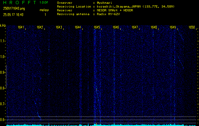
Task: Click the 1644 time marker
Action: click(78, 27)
